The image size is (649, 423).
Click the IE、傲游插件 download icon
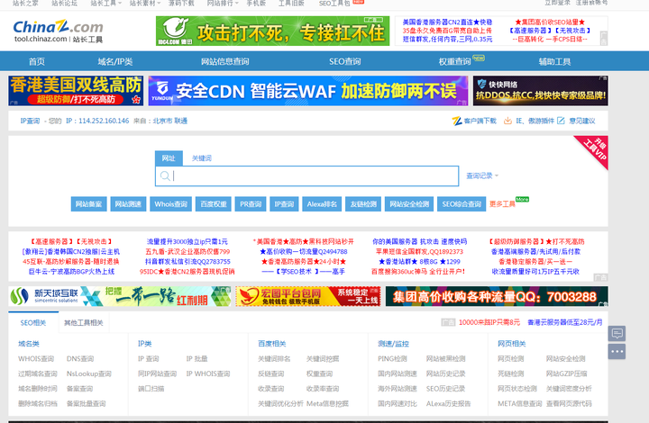click(x=507, y=121)
